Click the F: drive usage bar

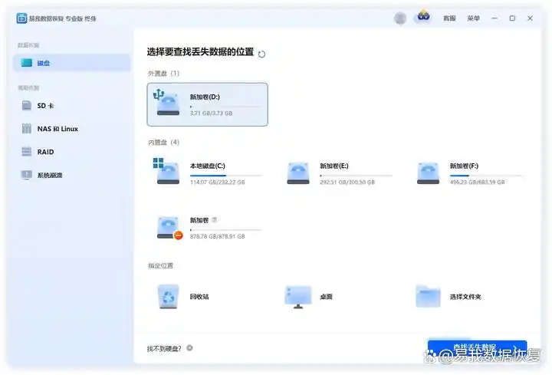tap(485, 176)
